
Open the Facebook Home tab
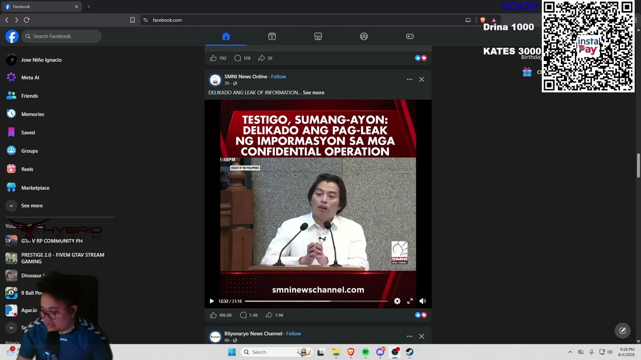[x=226, y=36]
